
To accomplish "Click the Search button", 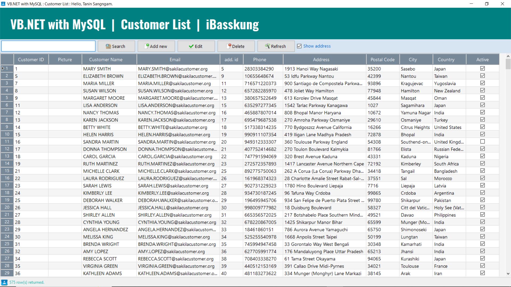I will tap(116, 46).
